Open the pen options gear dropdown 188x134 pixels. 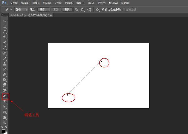pos(98,10)
